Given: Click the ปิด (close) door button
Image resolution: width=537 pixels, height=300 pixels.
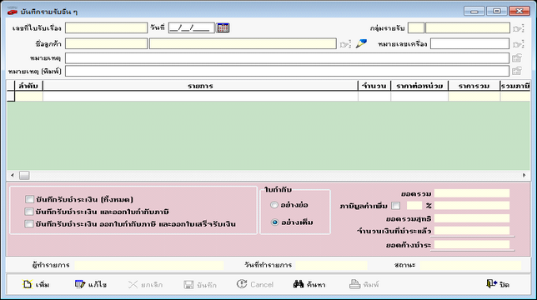Looking at the screenshot, I should coord(498,284).
